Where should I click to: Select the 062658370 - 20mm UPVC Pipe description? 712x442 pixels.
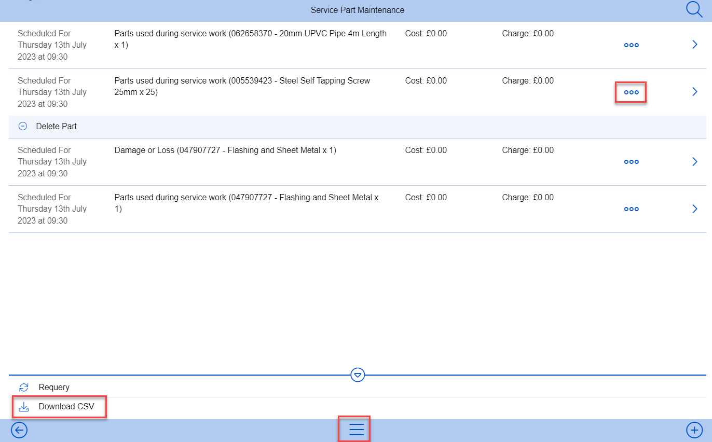[251, 39]
